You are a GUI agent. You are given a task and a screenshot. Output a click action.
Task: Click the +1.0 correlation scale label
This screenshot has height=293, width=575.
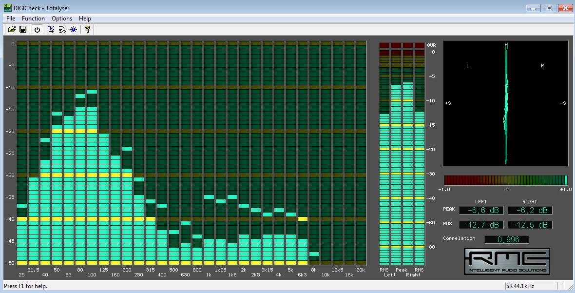[566, 190]
